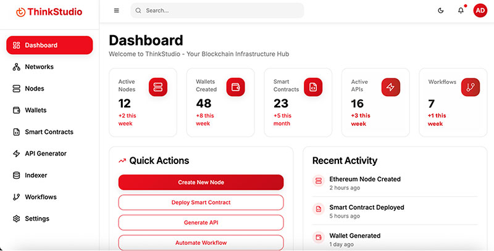Click the Nodes sidebar icon
The height and width of the screenshot is (251, 494).
pyautogui.click(x=17, y=89)
